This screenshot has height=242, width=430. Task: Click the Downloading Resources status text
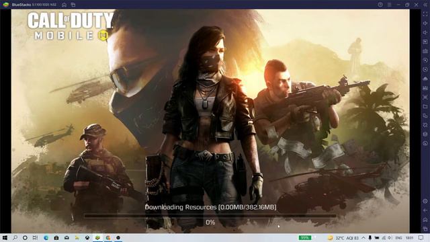[210, 207]
